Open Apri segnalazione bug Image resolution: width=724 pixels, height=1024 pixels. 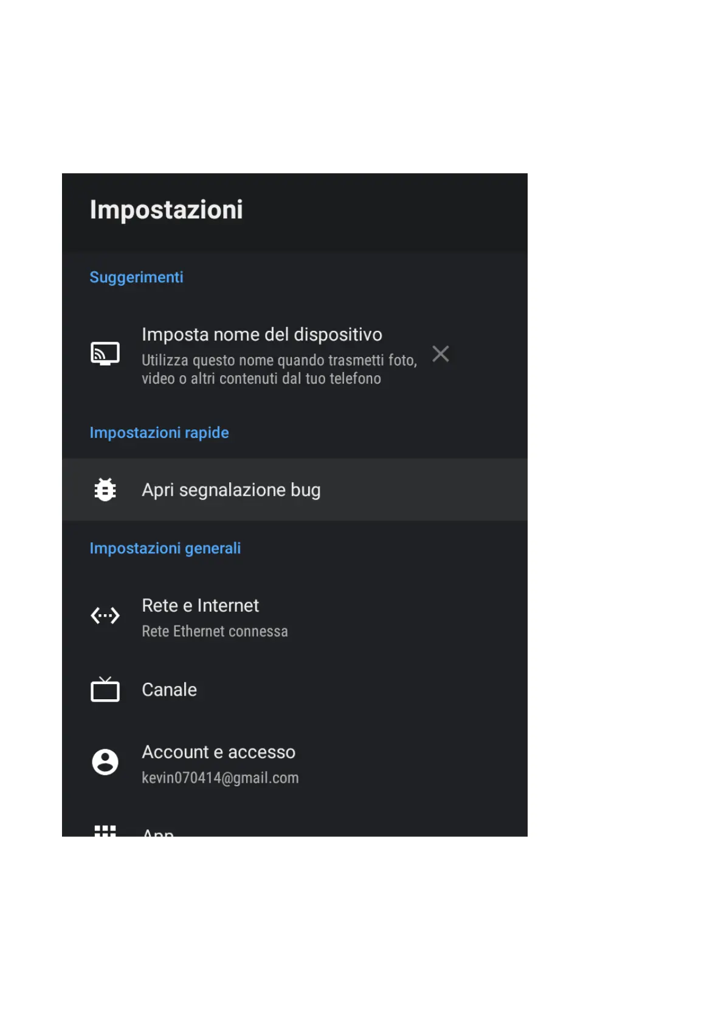click(x=295, y=490)
